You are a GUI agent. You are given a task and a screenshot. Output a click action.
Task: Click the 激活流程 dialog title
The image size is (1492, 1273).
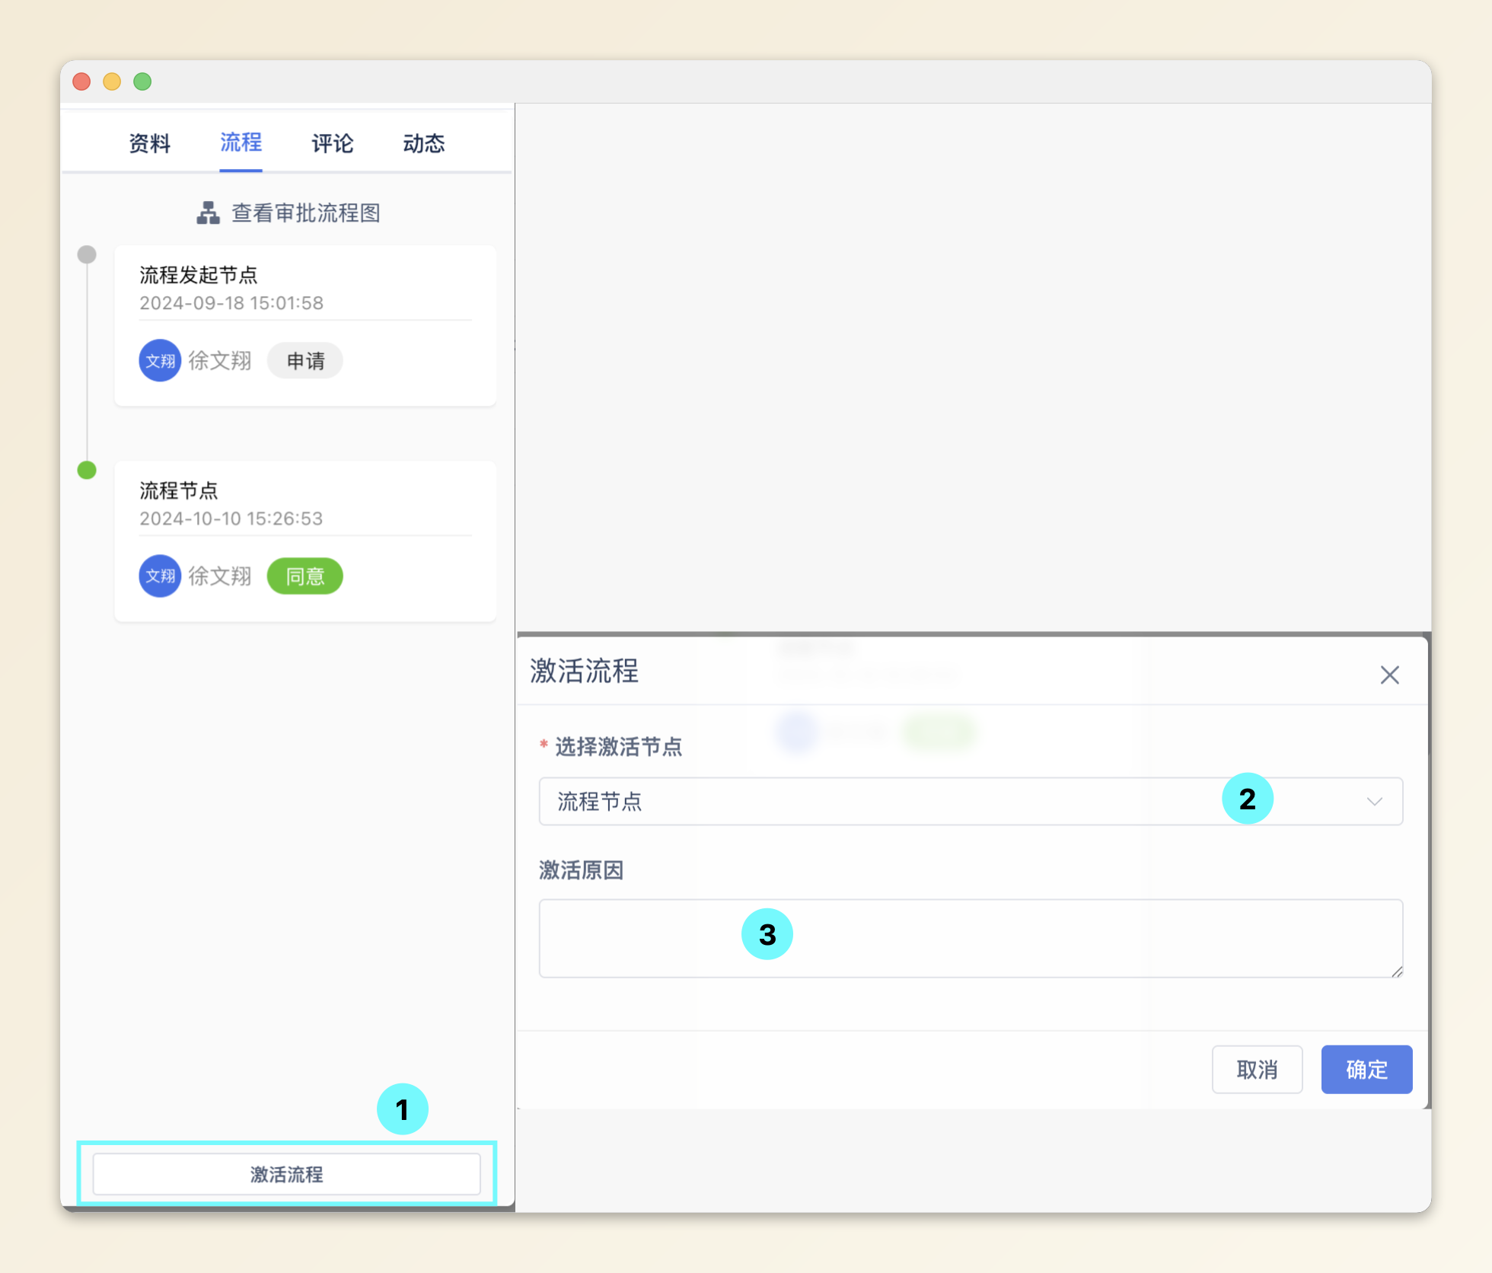(x=585, y=671)
